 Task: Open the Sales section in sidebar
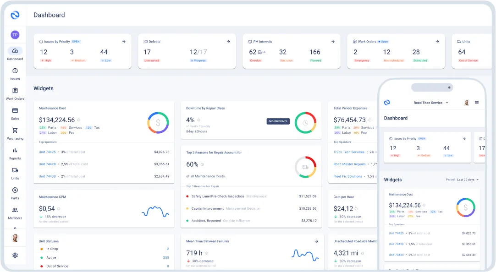click(x=15, y=114)
